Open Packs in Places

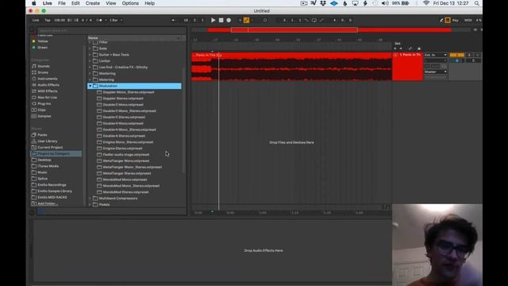pyautogui.click(x=42, y=135)
